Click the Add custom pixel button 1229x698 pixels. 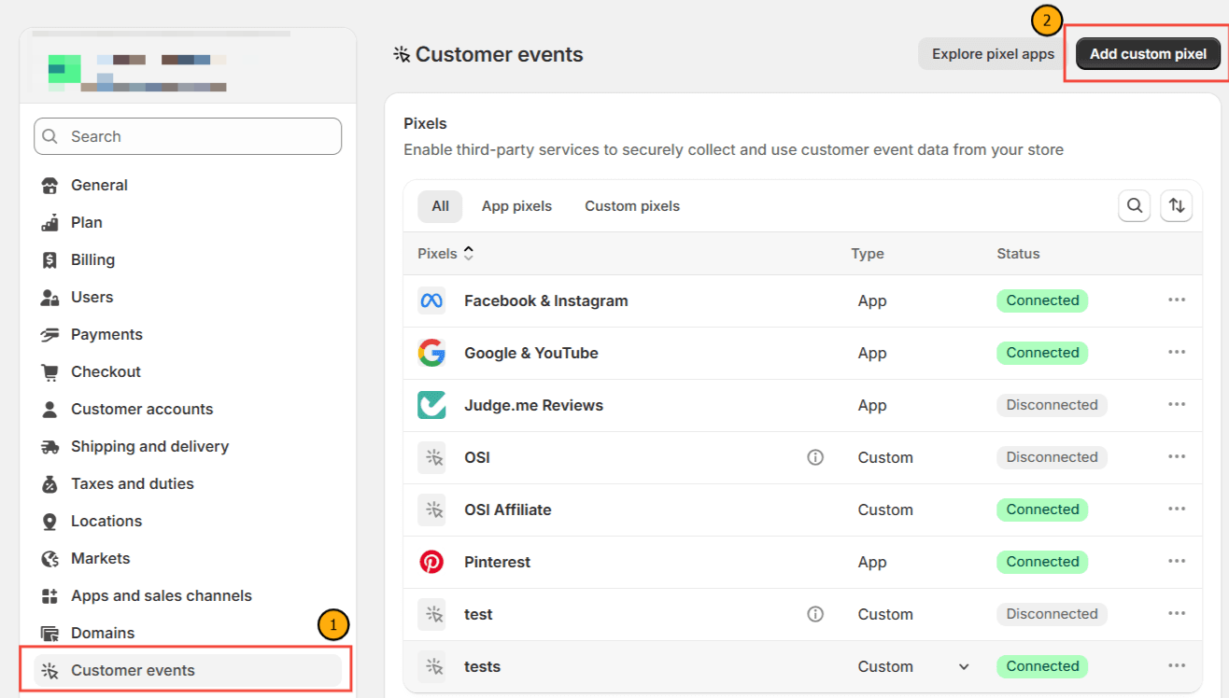(x=1148, y=54)
